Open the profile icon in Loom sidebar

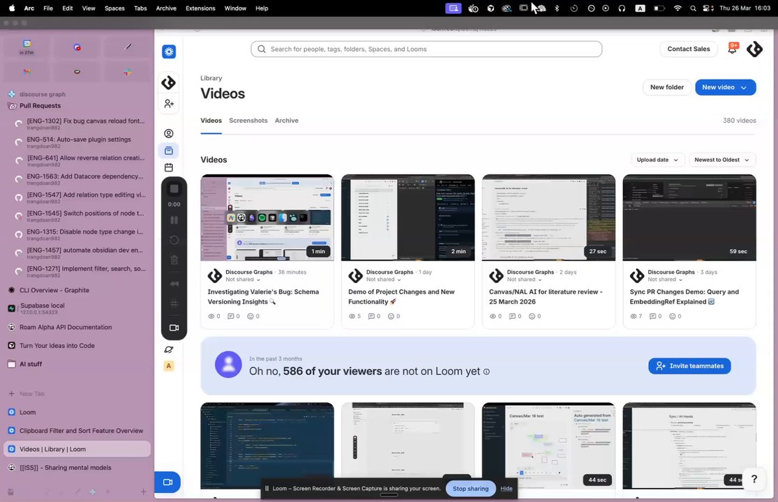pyautogui.click(x=169, y=133)
